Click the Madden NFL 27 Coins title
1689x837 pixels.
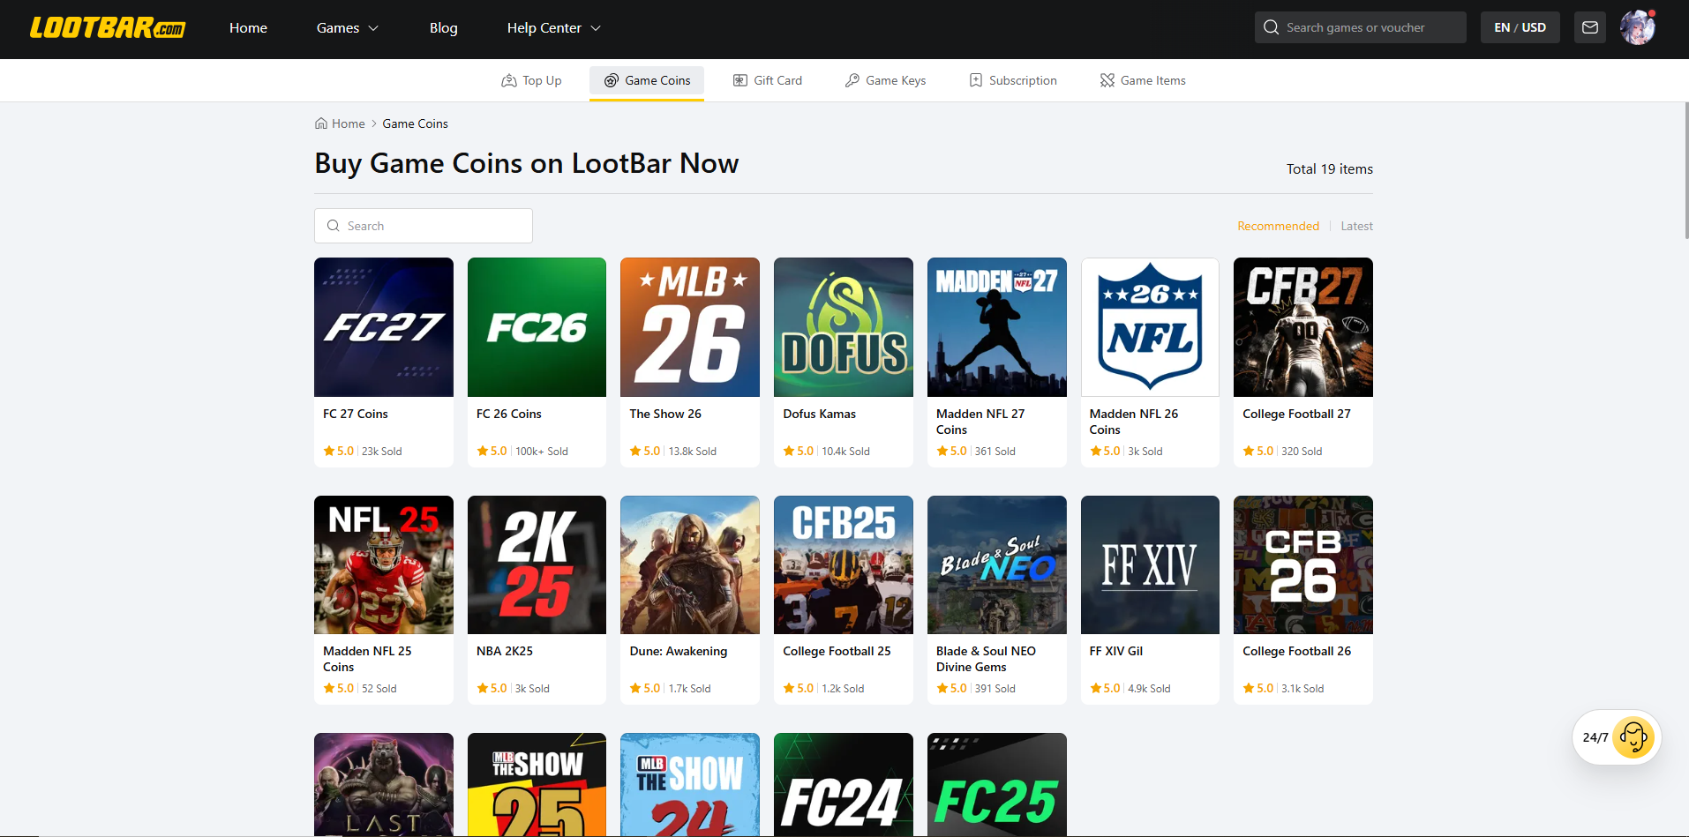click(x=980, y=422)
